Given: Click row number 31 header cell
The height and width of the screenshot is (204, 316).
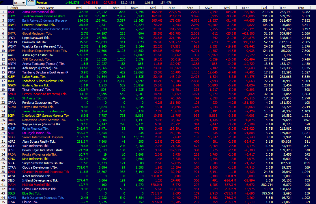Looking at the screenshot, I should [x=4, y=142].
